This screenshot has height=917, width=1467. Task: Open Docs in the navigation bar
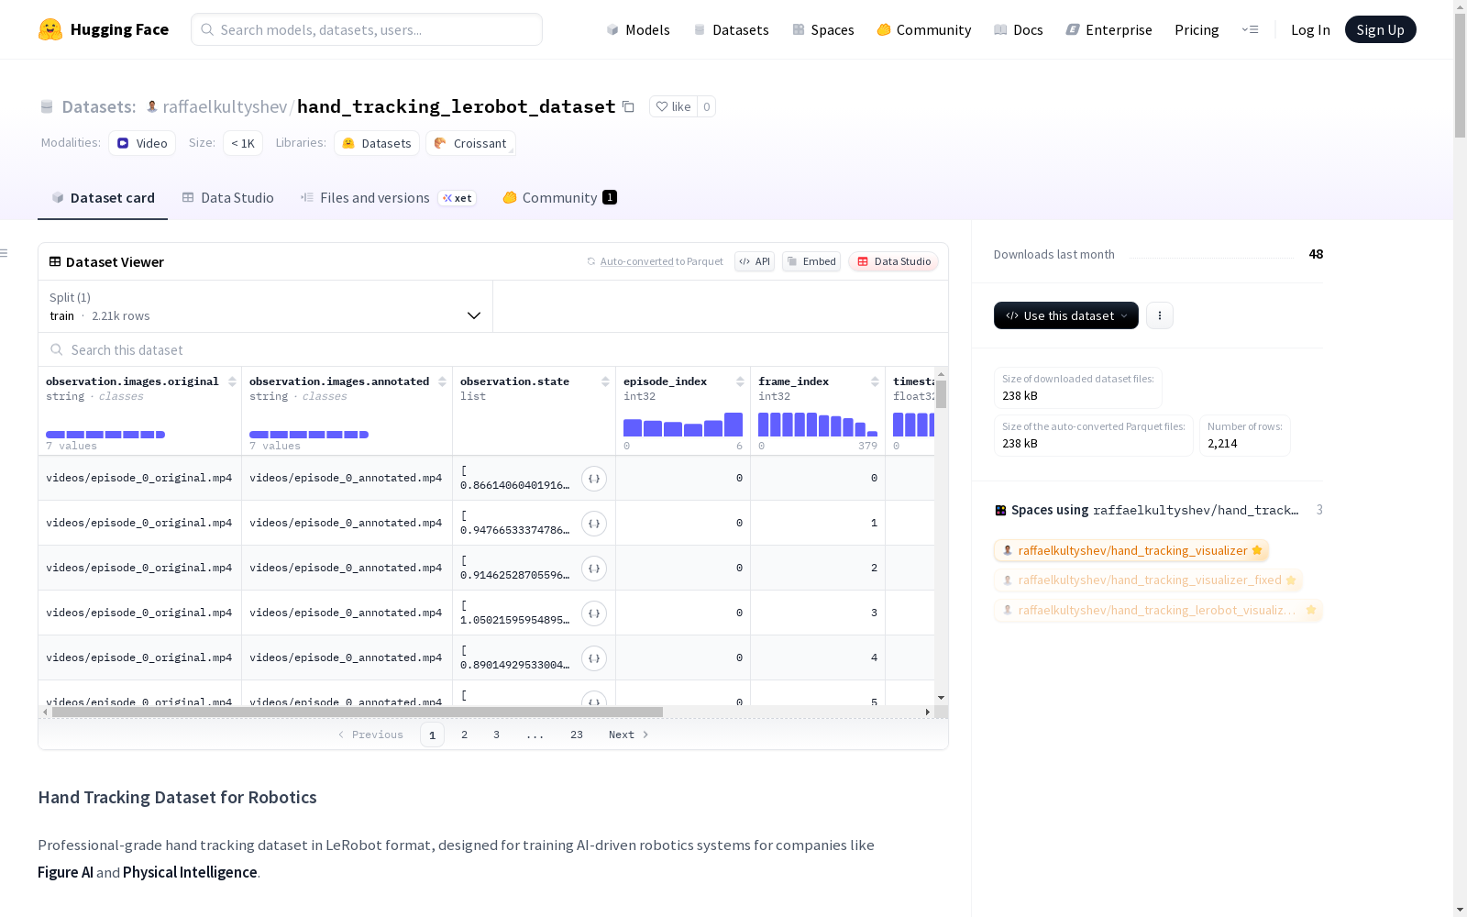point(1019,29)
